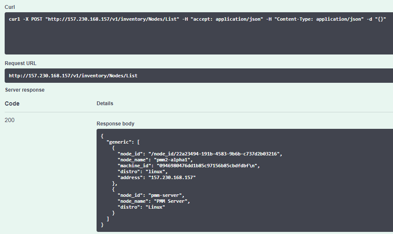Click the "Curl" section heading
The width and height of the screenshot is (393, 234).
point(11,6)
